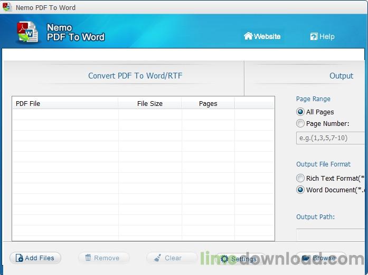Click the Browse button
Screen dimensions: 368x275
click(x=322, y=258)
